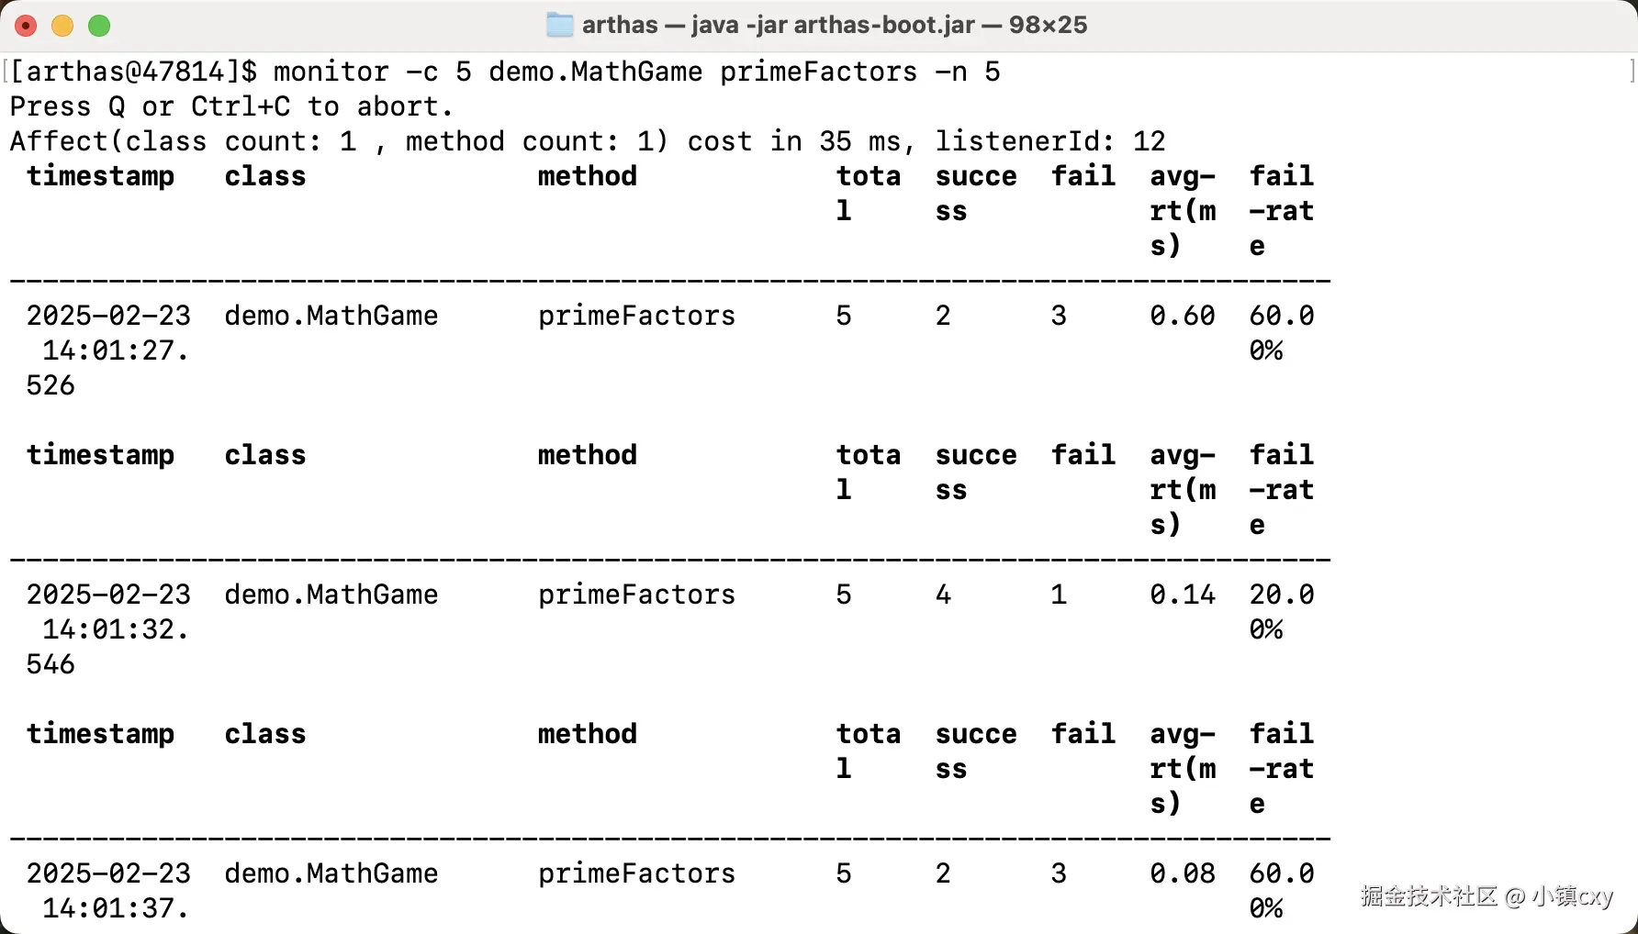This screenshot has width=1638, height=934.
Task: Click the '掘金技术社区 @ 小镇cxy' watermark
Action: [x=1486, y=895]
